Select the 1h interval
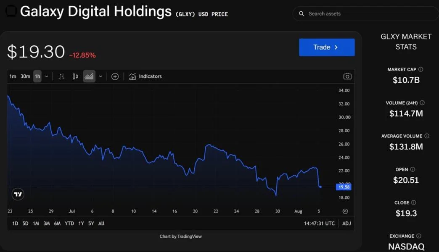This screenshot has height=252, width=439. coord(37,76)
